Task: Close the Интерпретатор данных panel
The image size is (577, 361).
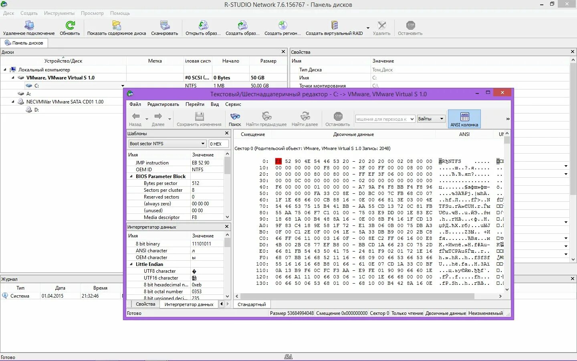Action: [227, 227]
